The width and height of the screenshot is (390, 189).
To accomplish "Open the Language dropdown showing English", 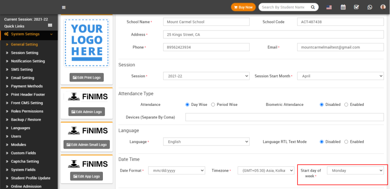I will pos(206,142).
